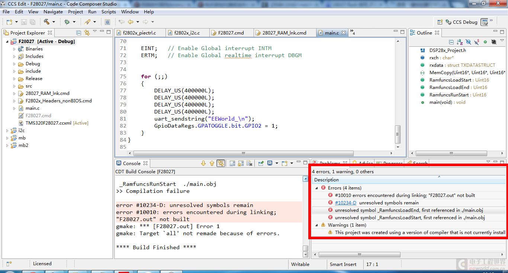This screenshot has width=508, height=273.
Task: Click the Save All toolbar icon
Action: click(32, 22)
